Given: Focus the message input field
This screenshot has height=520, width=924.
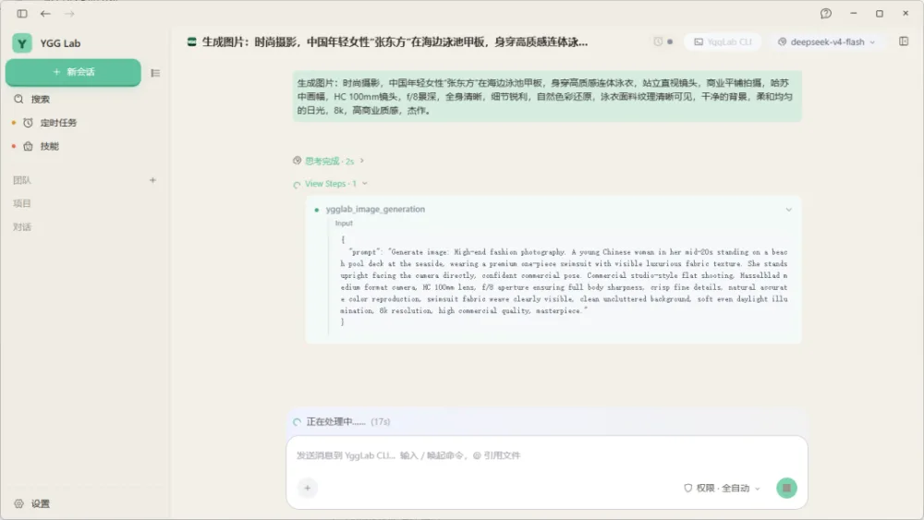Looking at the screenshot, I should [x=546, y=455].
